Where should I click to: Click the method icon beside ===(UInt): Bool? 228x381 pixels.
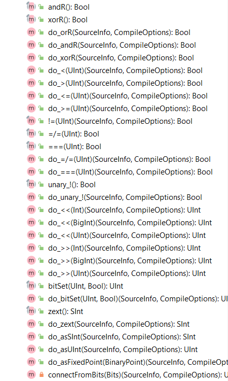coord(31,147)
